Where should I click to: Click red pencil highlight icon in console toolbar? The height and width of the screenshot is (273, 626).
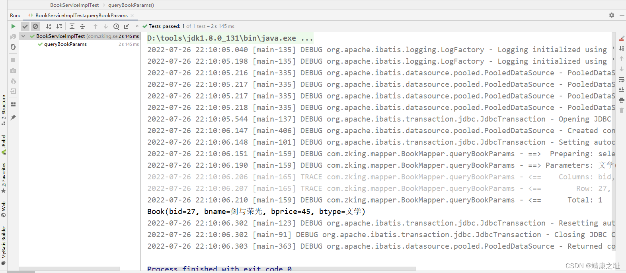(622, 38)
